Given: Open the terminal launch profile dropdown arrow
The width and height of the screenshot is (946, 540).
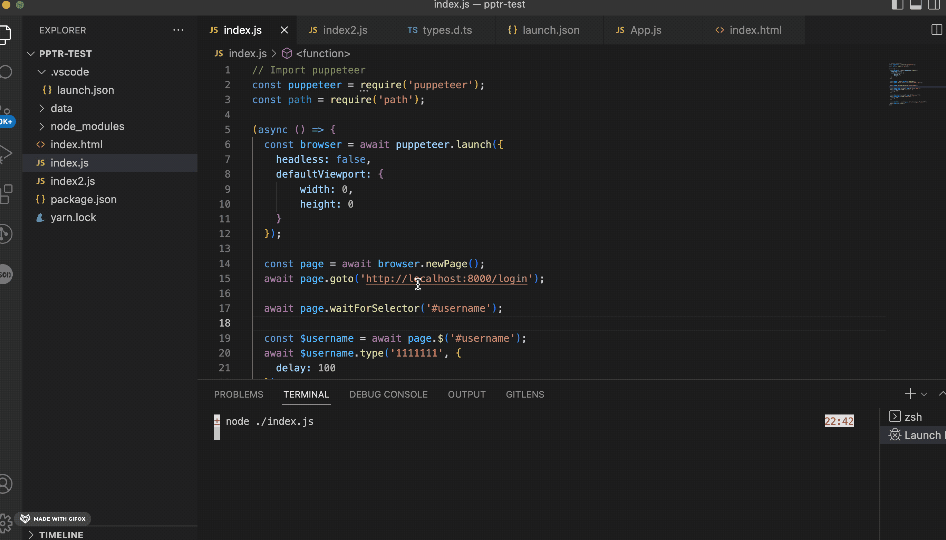Looking at the screenshot, I should [x=924, y=394].
